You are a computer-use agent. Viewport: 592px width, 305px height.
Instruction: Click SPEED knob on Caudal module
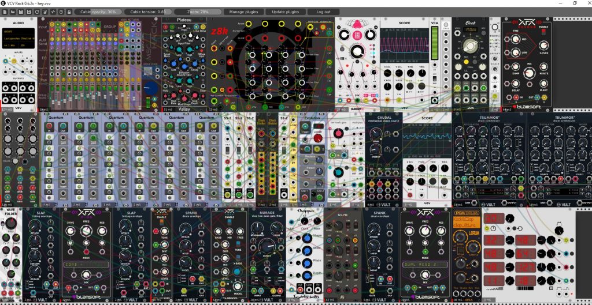coord(375,133)
